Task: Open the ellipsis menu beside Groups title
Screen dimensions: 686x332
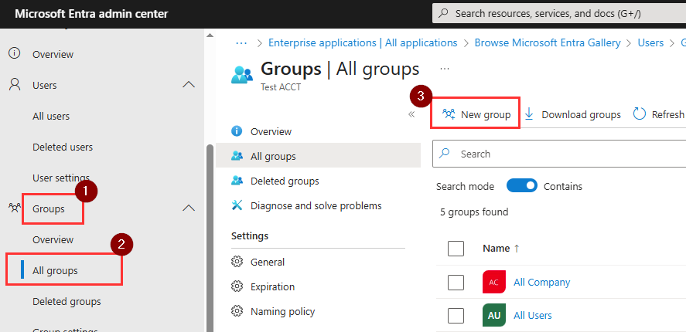Action: click(445, 69)
